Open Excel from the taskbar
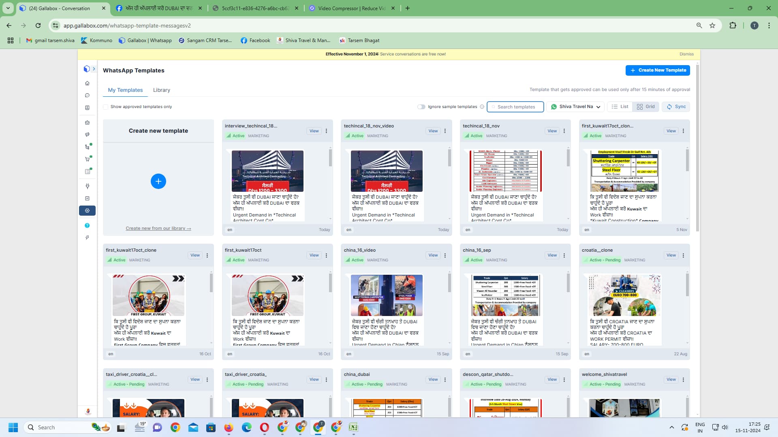This screenshot has height=437, width=778. 353,427
